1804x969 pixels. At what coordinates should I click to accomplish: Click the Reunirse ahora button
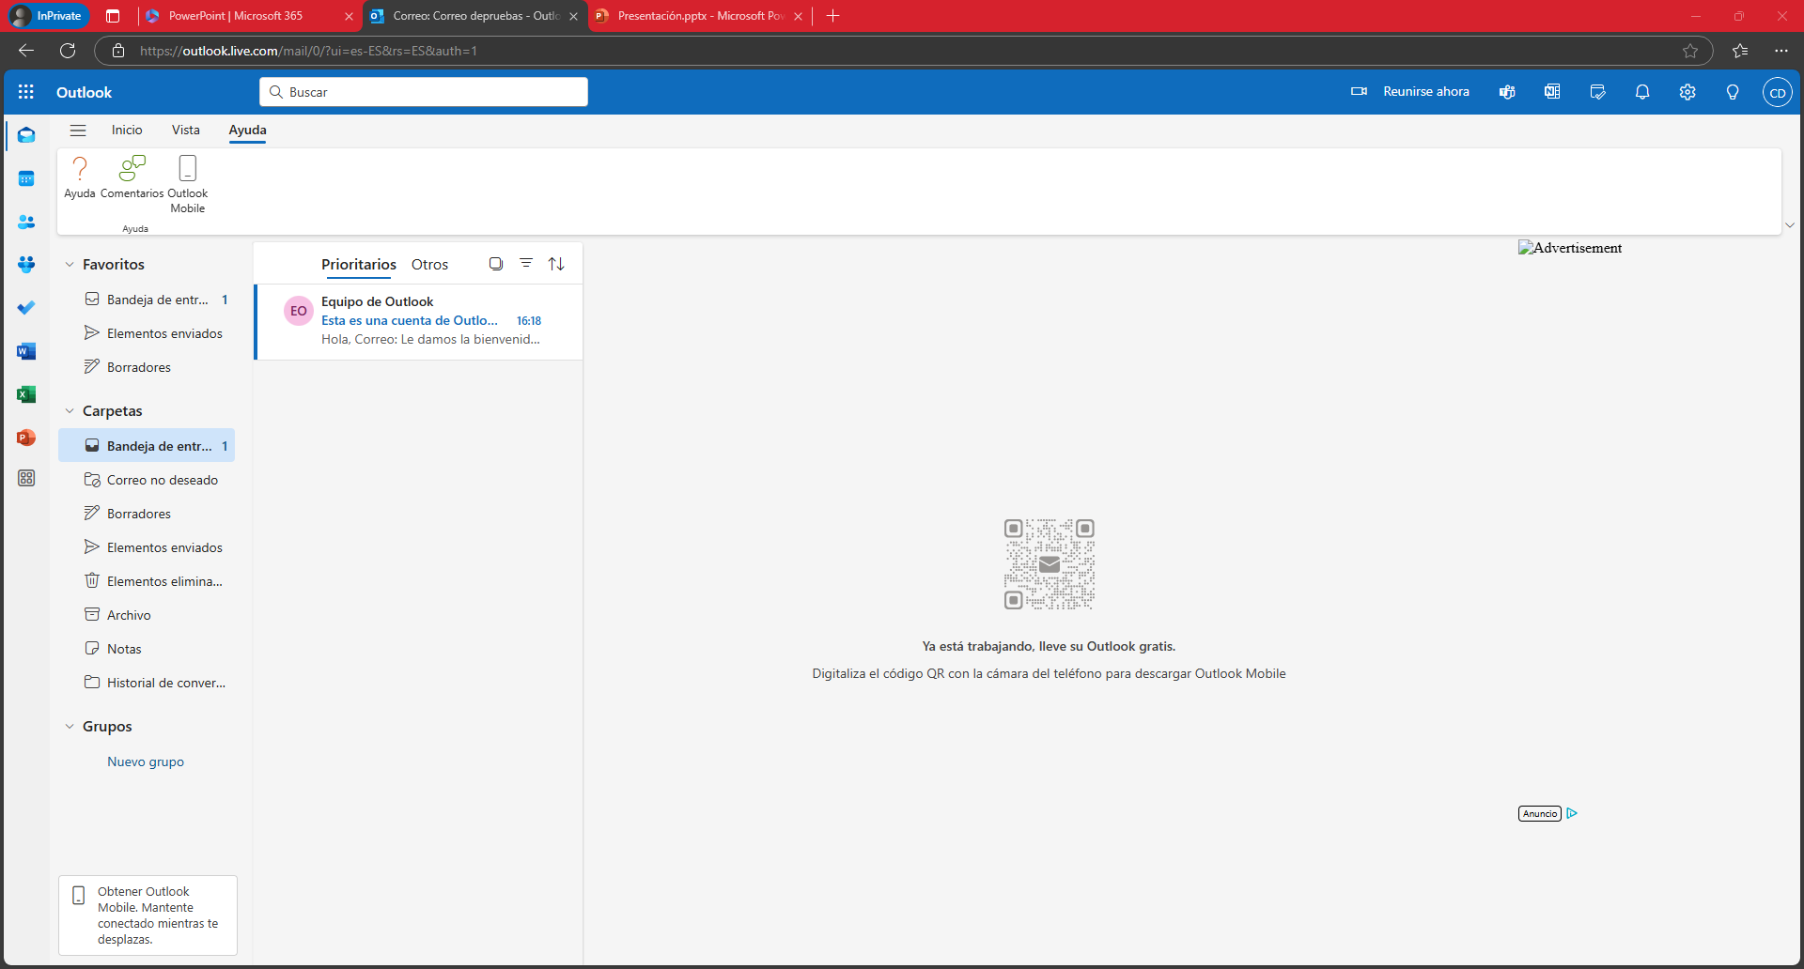coord(1410,92)
